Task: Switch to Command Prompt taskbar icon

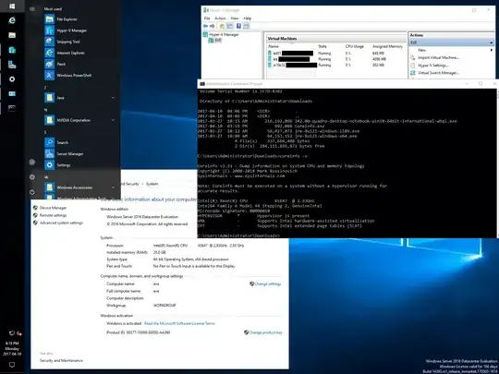Action: pyautogui.click(x=12, y=108)
